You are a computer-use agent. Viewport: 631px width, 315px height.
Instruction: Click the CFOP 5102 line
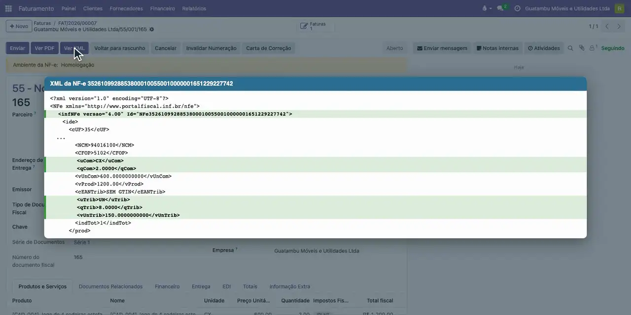pos(102,153)
